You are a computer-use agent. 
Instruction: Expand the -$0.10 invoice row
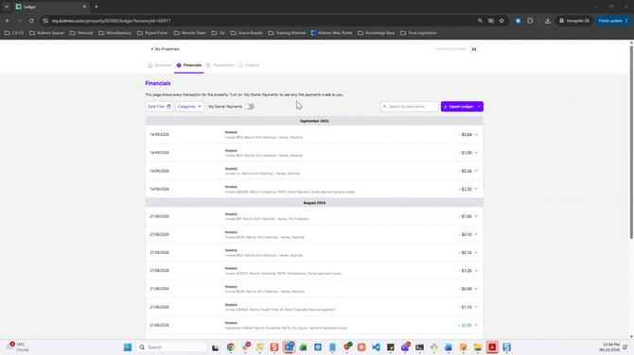(x=476, y=234)
